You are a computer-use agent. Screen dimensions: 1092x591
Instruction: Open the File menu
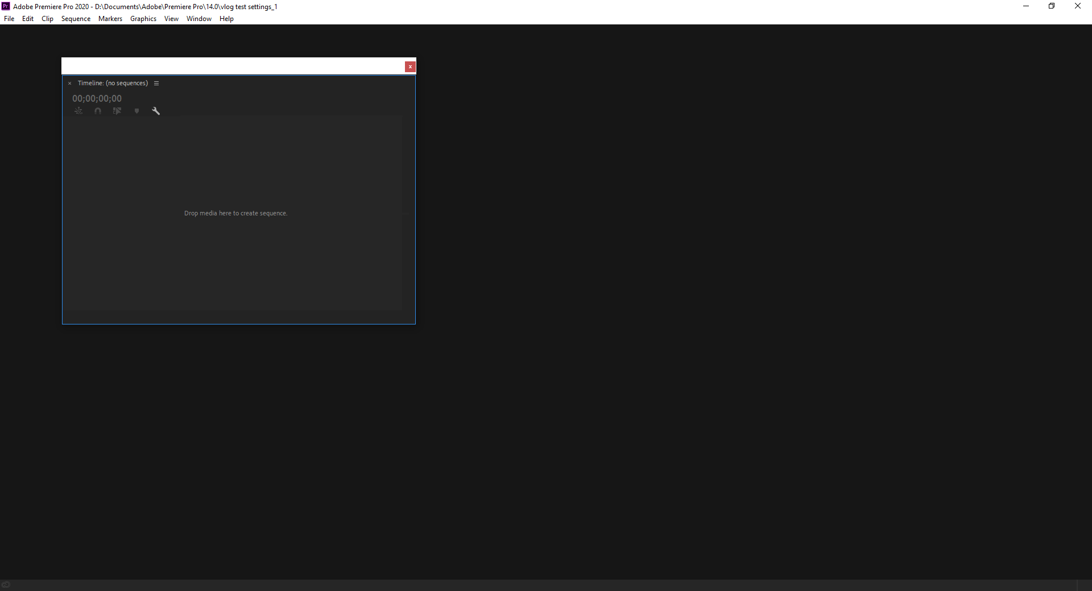coord(9,19)
